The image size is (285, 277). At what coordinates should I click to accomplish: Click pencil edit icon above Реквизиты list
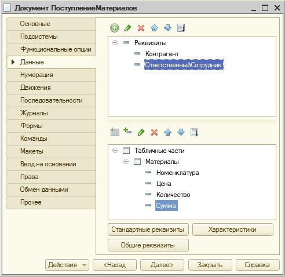click(x=128, y=28)
